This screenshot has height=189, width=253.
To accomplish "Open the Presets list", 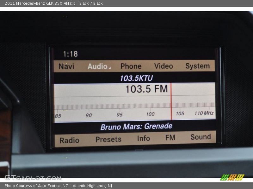I will [x=108, y=139].
